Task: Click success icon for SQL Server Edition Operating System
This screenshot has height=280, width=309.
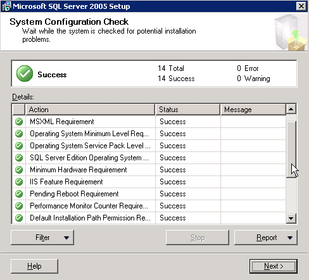Action: click(x=19, y=158)
